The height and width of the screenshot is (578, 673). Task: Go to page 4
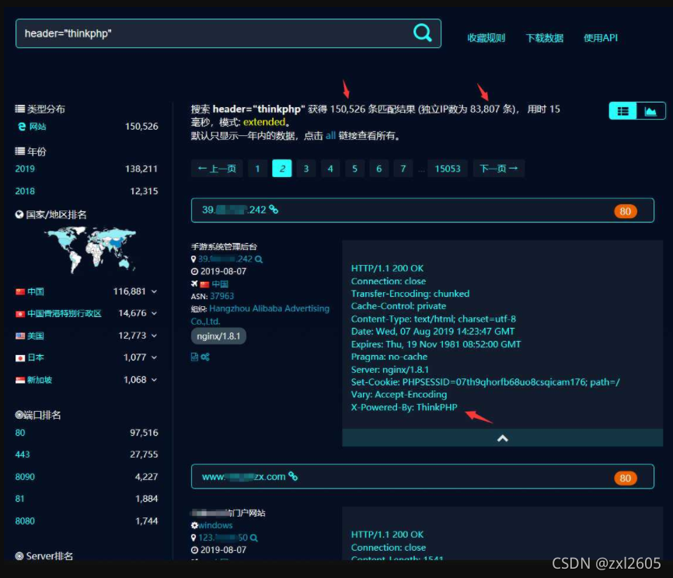(330, 169)
